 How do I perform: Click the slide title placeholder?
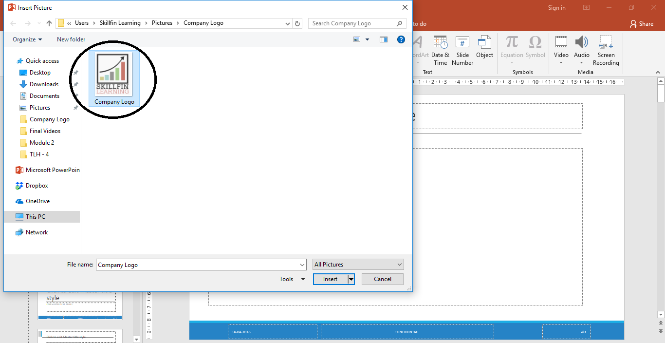pos(497,116)
